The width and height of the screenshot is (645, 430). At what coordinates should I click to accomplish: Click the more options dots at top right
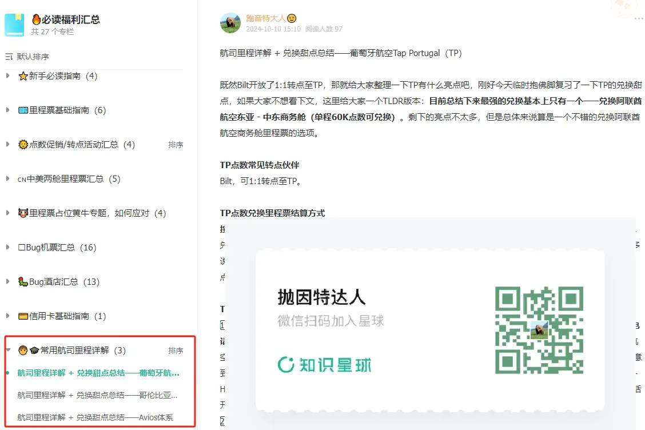click(638, 18)
